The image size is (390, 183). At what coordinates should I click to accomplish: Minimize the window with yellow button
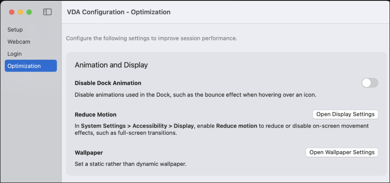(x=20, y=12)
